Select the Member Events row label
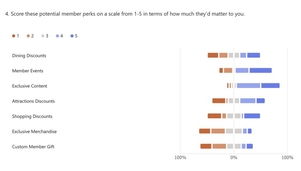 28,71
